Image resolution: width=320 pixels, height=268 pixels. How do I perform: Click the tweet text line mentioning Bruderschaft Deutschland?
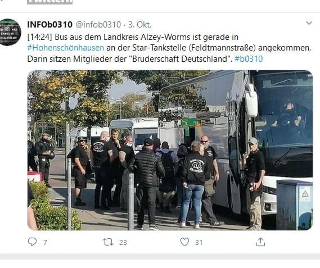pos(145,59)
